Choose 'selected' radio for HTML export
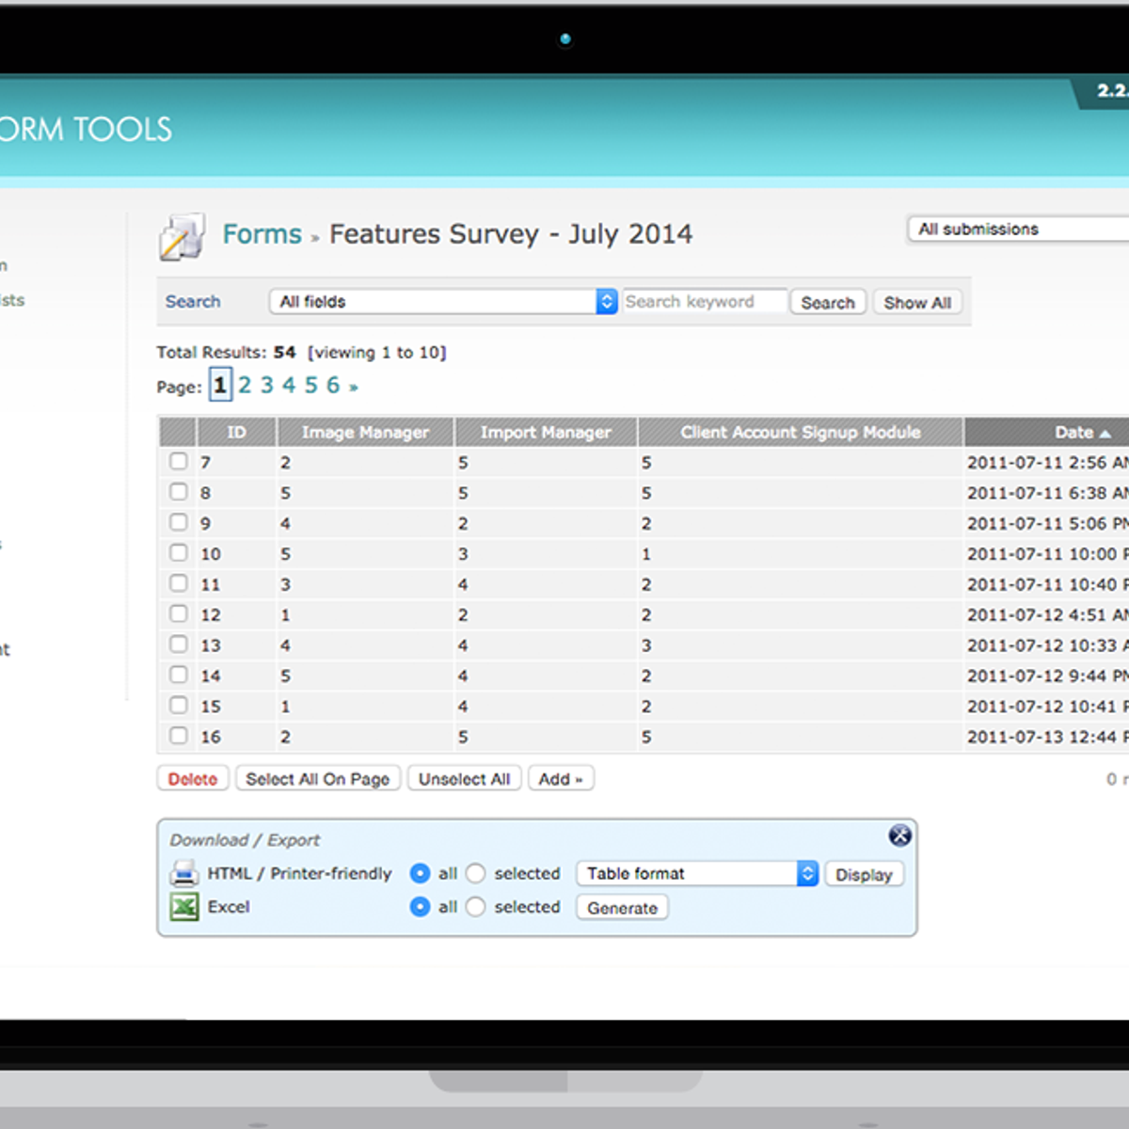Image resolution: width=1129 pixels, height=1129 pixels. point(476,874)
